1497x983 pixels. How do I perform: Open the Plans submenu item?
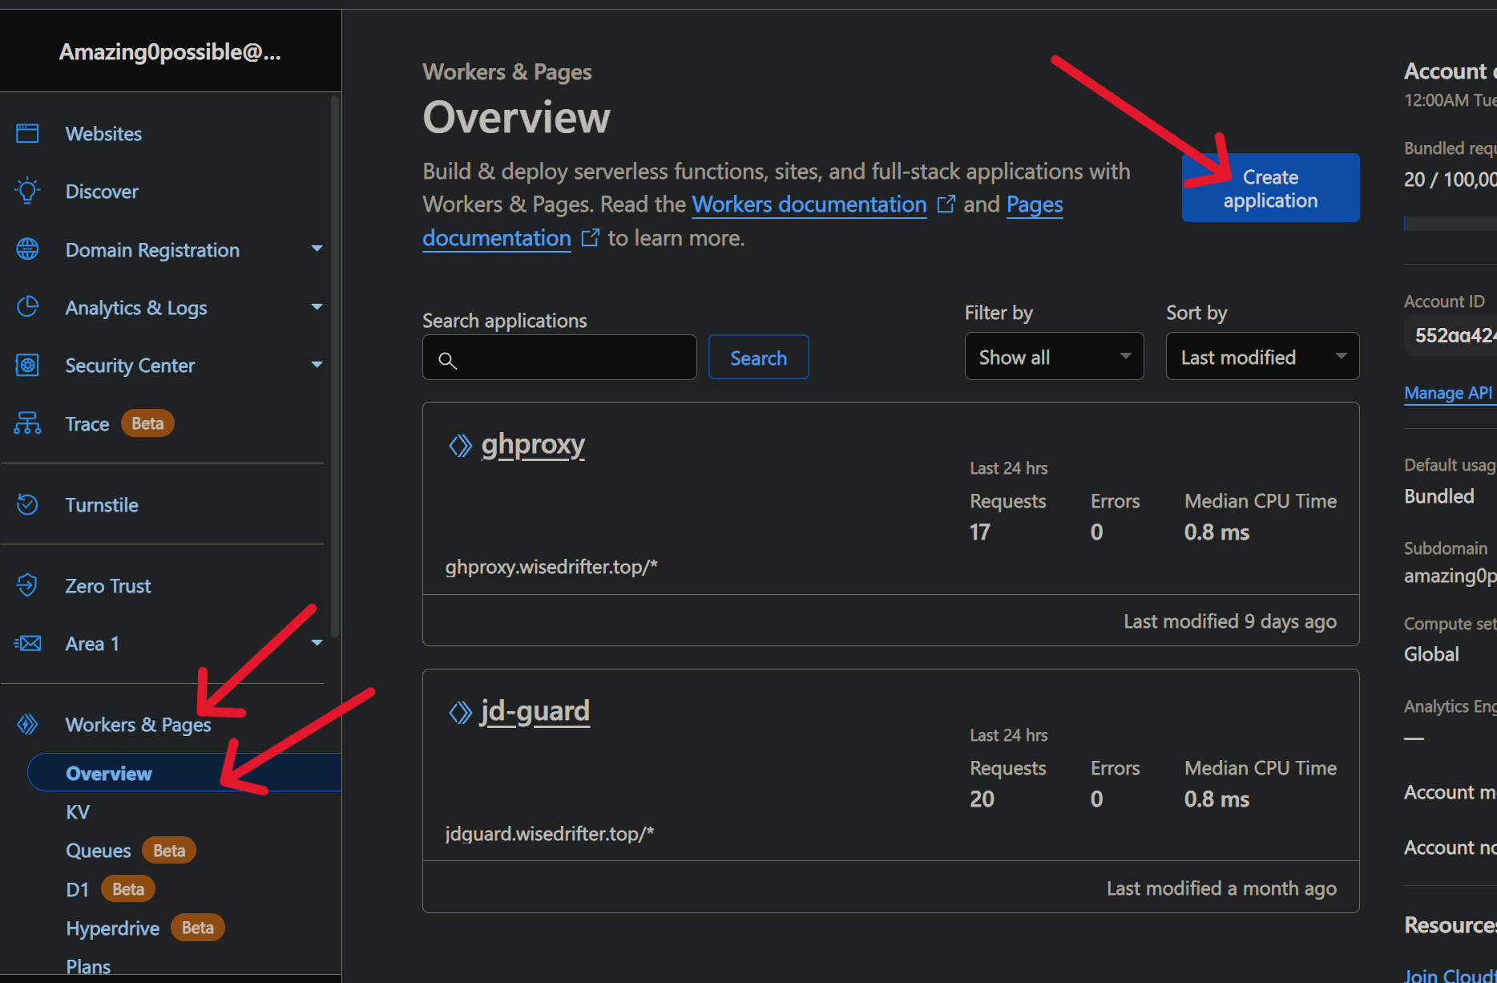point(88,966)
